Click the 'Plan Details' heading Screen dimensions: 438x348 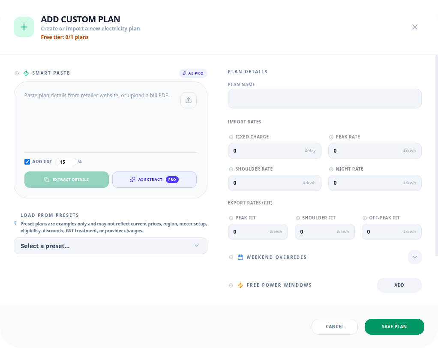[x=247, y=72]
